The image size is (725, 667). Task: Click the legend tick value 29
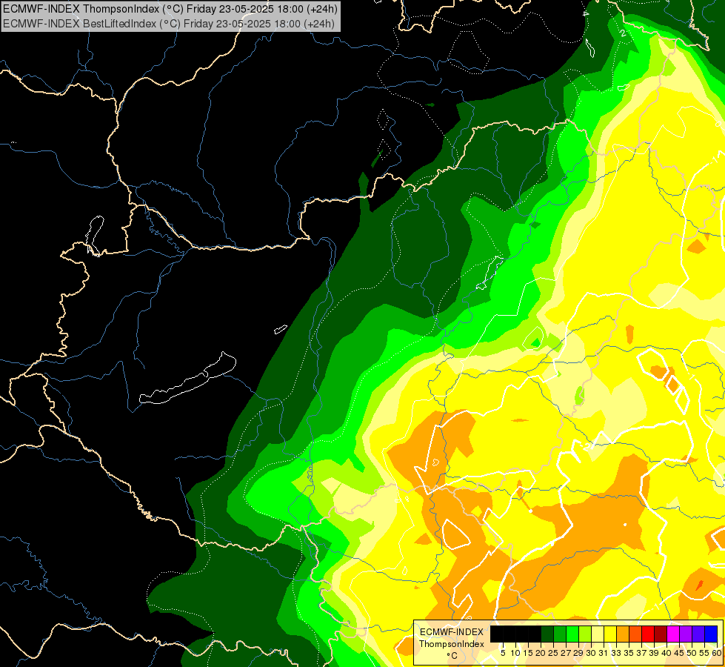coord(578,653)
